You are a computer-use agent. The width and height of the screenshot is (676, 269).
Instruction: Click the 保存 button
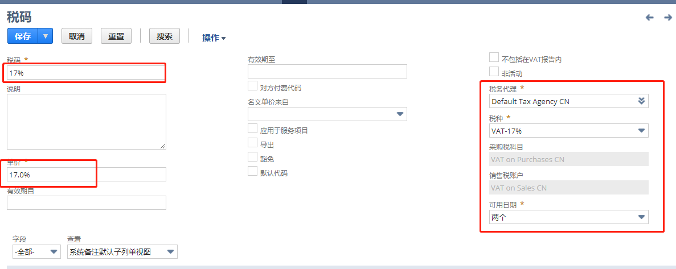pyautogui.click(x=23, y=36)
